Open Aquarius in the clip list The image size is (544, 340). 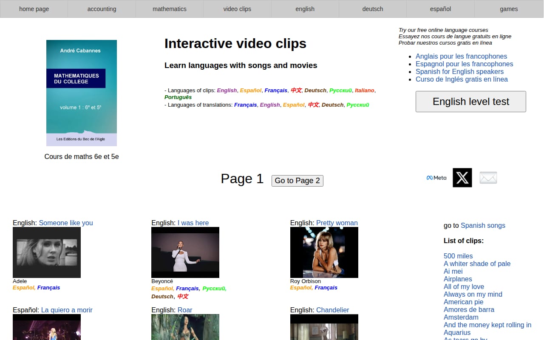point(457,332)
